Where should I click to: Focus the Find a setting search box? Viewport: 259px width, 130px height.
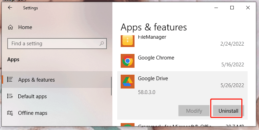coord(57,44)
